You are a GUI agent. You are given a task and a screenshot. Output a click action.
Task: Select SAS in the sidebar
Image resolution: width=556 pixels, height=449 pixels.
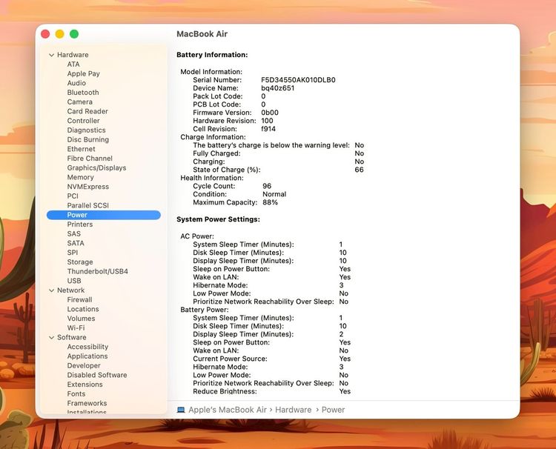click(73, 234)
